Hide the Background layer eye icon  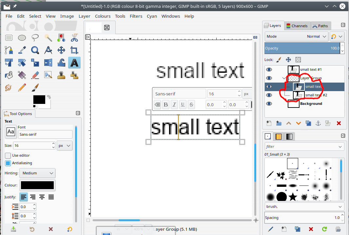point(269,104)
